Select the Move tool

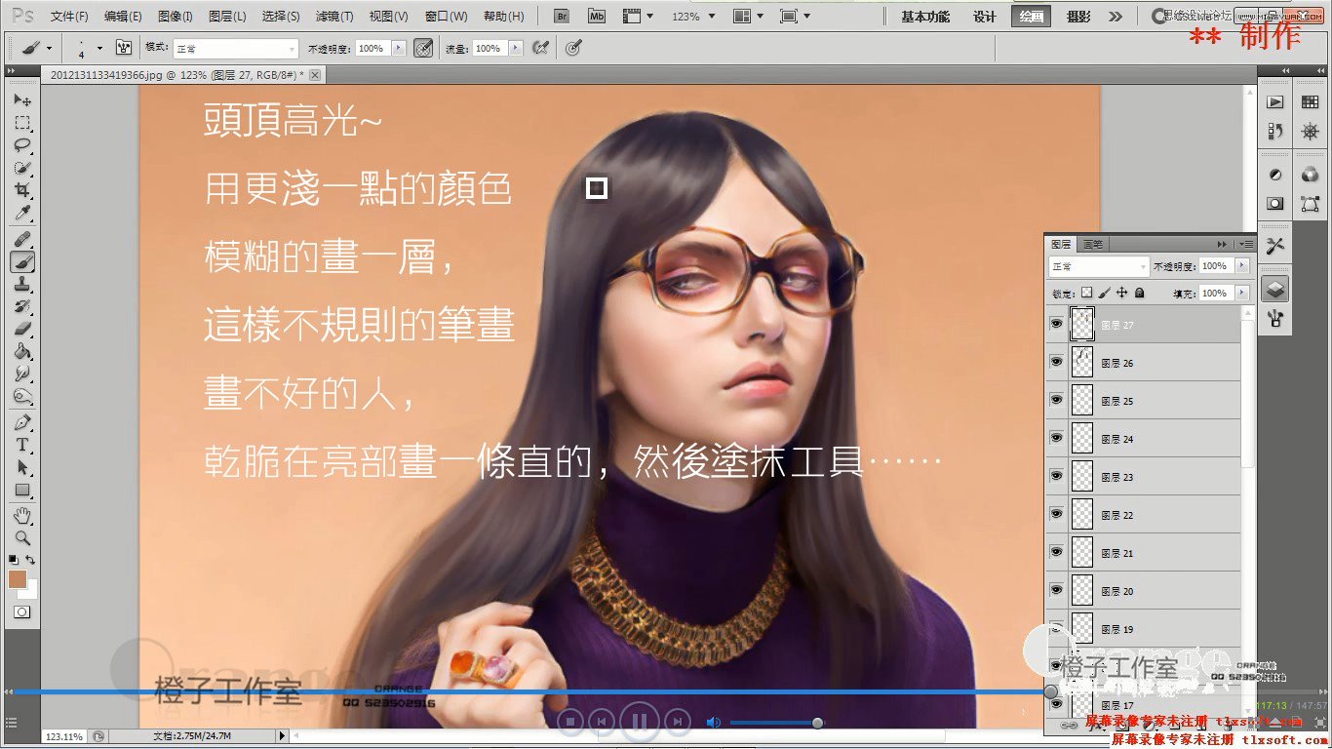[x=22, y=99]
